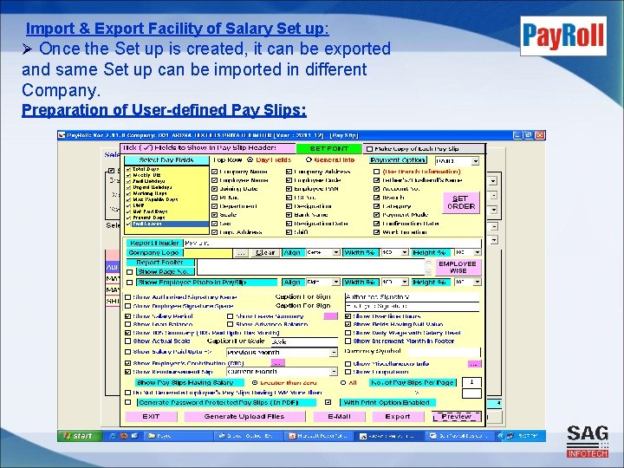This screenshot has width=624, height=468.
Task: Click the EXIT button
Action: coord(151,417)
